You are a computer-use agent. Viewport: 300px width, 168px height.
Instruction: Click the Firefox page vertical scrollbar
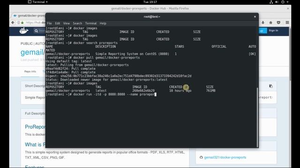click(x=290, y=54)
